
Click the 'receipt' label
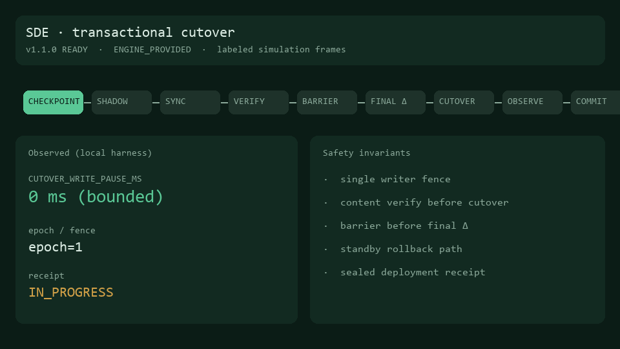[x=46, y=275]
